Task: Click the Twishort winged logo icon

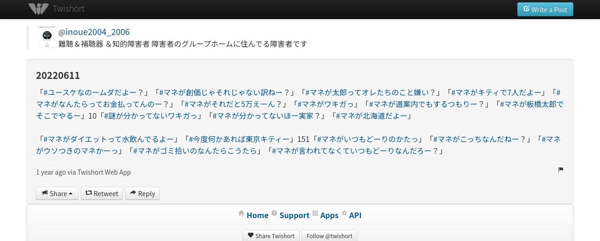Action: (38, 9)
